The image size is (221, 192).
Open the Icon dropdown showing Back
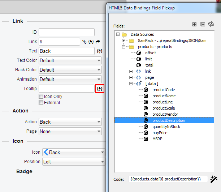click(x=74, y=152)
